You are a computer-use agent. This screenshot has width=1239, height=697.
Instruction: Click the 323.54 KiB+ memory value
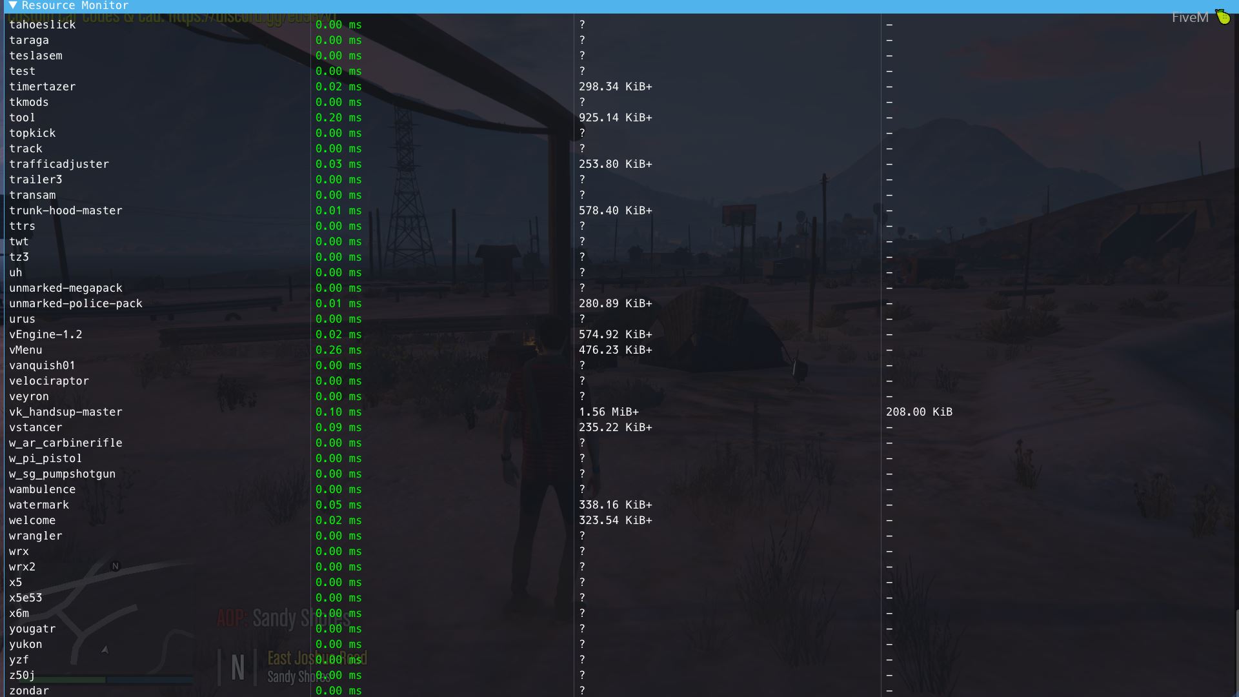point(616,520)
